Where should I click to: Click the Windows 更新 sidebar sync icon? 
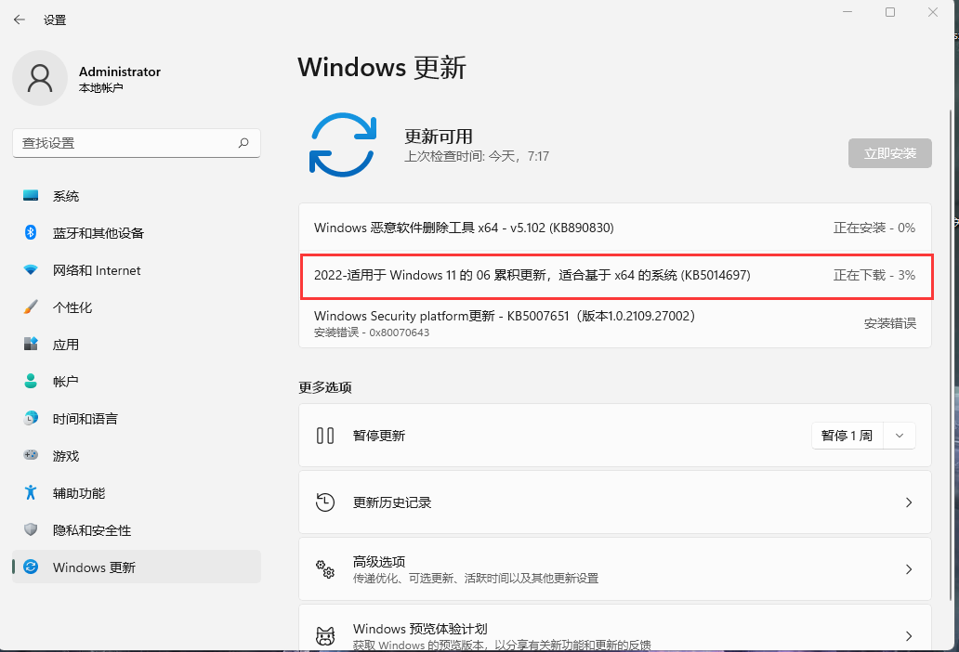pos(31,567)
